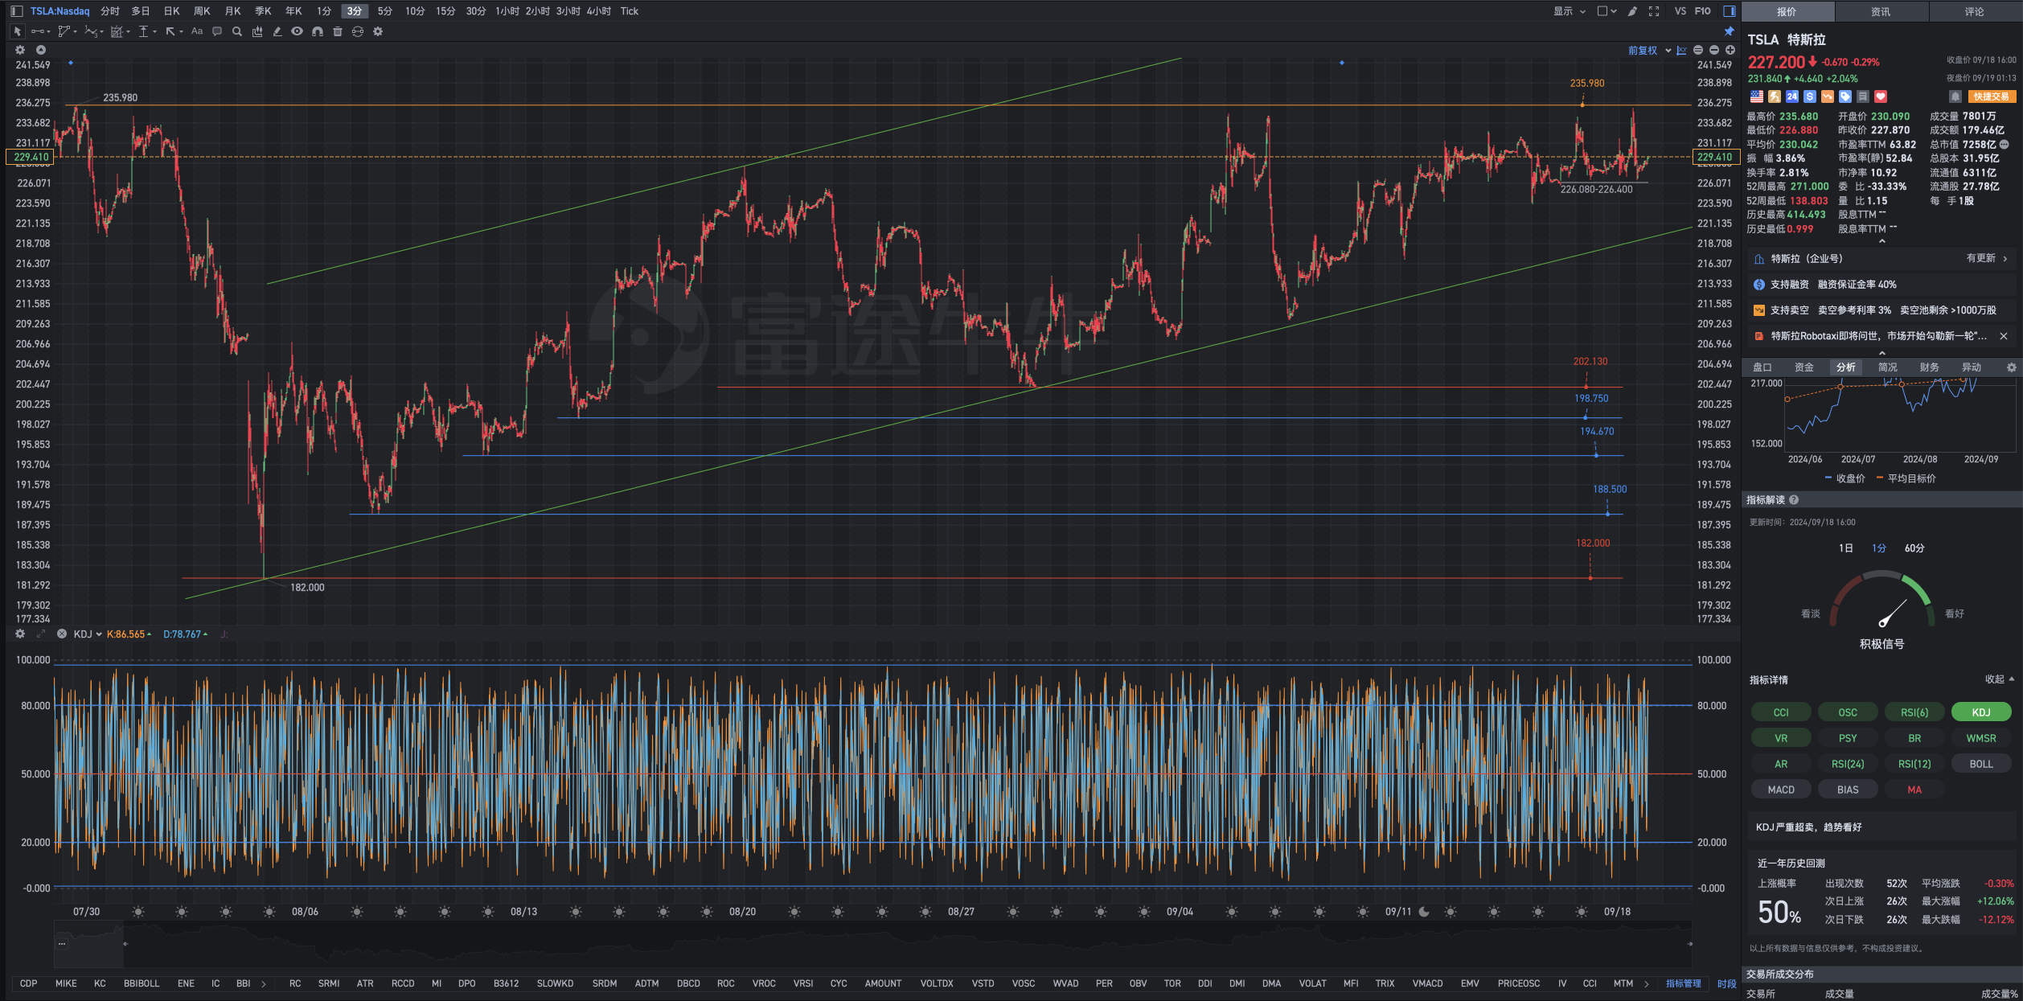Click the MACD indicator pill
Image resolution: width=2023 pixels, height=1001 pixels.
tap(1780, 790)
